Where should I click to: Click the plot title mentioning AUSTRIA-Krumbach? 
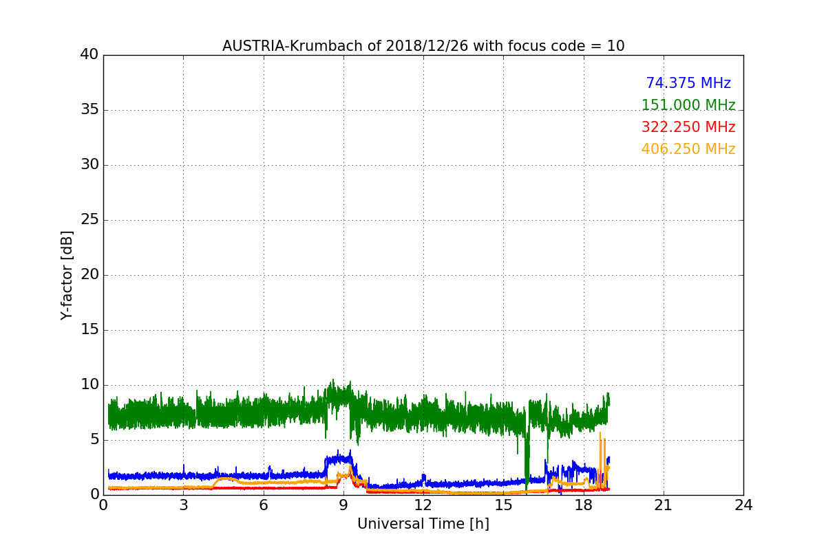(423, 46)
